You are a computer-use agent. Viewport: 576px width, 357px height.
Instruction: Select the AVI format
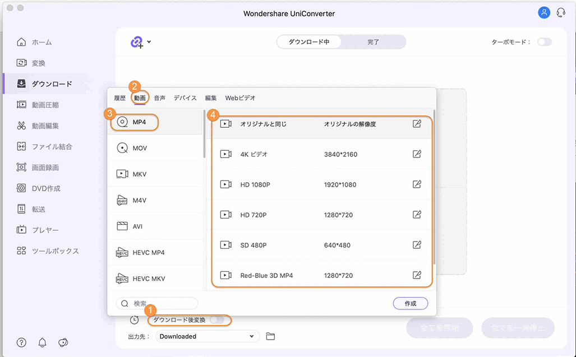(155, 226)
